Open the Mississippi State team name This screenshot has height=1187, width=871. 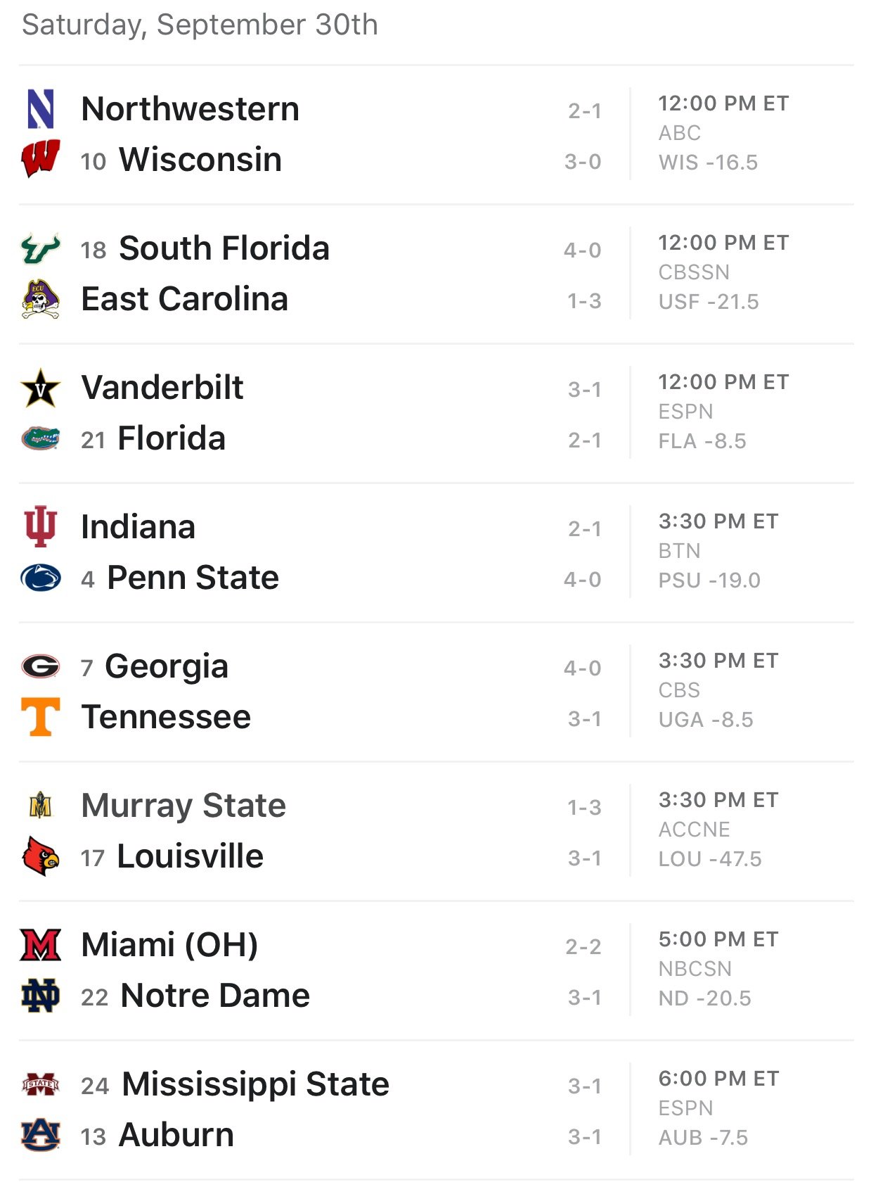pyautogui.click(x=255, y=1084)
